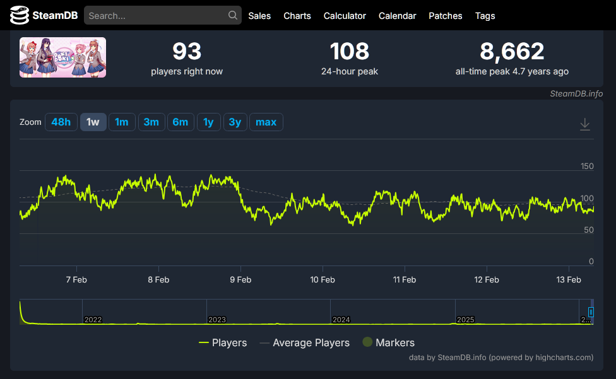Select the 1w zoom button
This screenshot has width=616, height=379.
tap(93, 122)
